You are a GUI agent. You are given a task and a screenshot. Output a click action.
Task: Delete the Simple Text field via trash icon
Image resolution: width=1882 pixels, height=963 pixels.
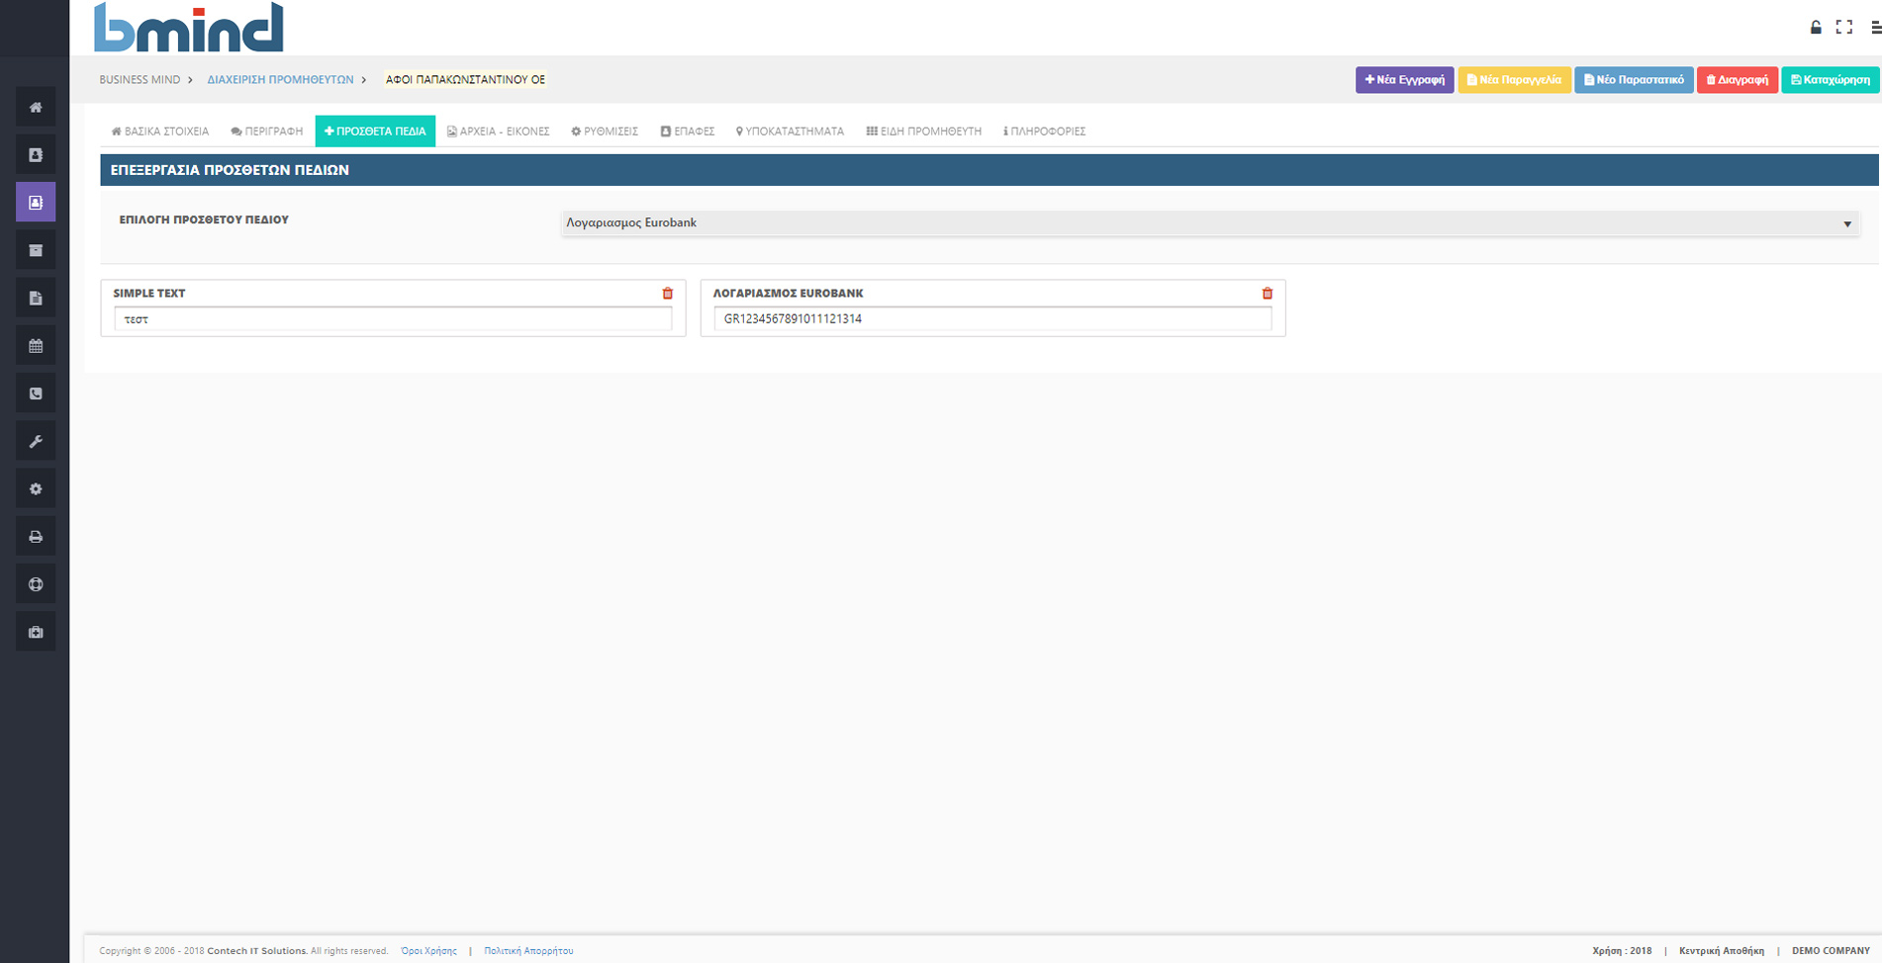668,294
